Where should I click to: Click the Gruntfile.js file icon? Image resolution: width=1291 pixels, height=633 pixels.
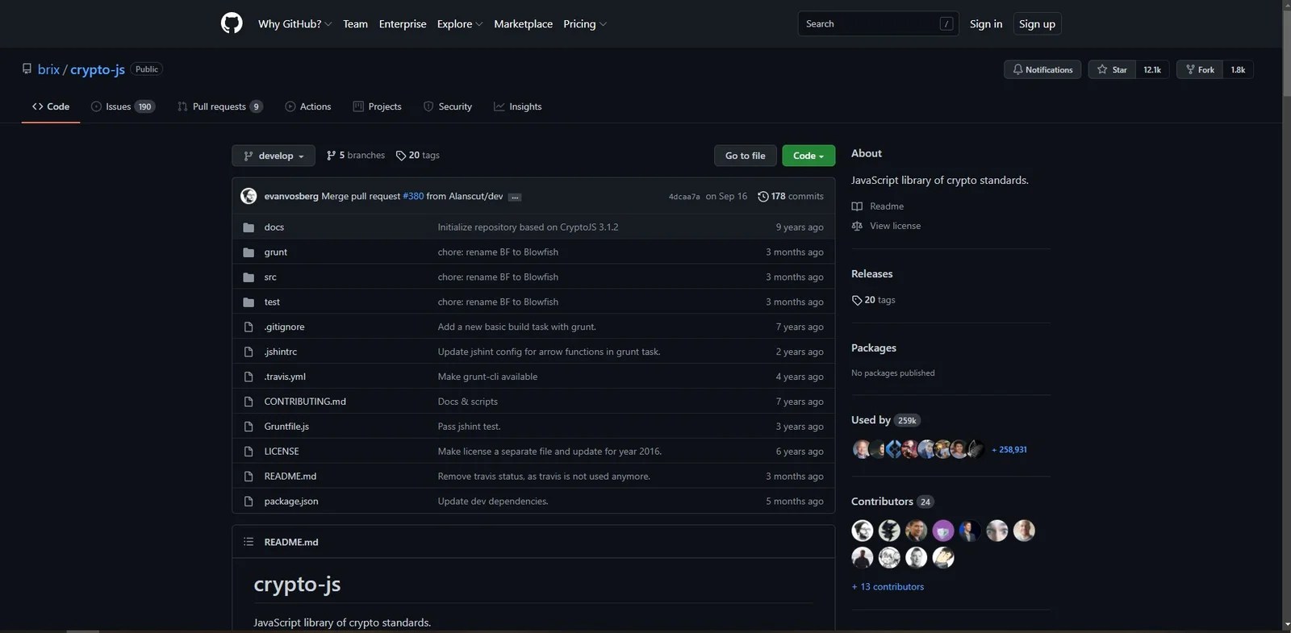[249, 427]
